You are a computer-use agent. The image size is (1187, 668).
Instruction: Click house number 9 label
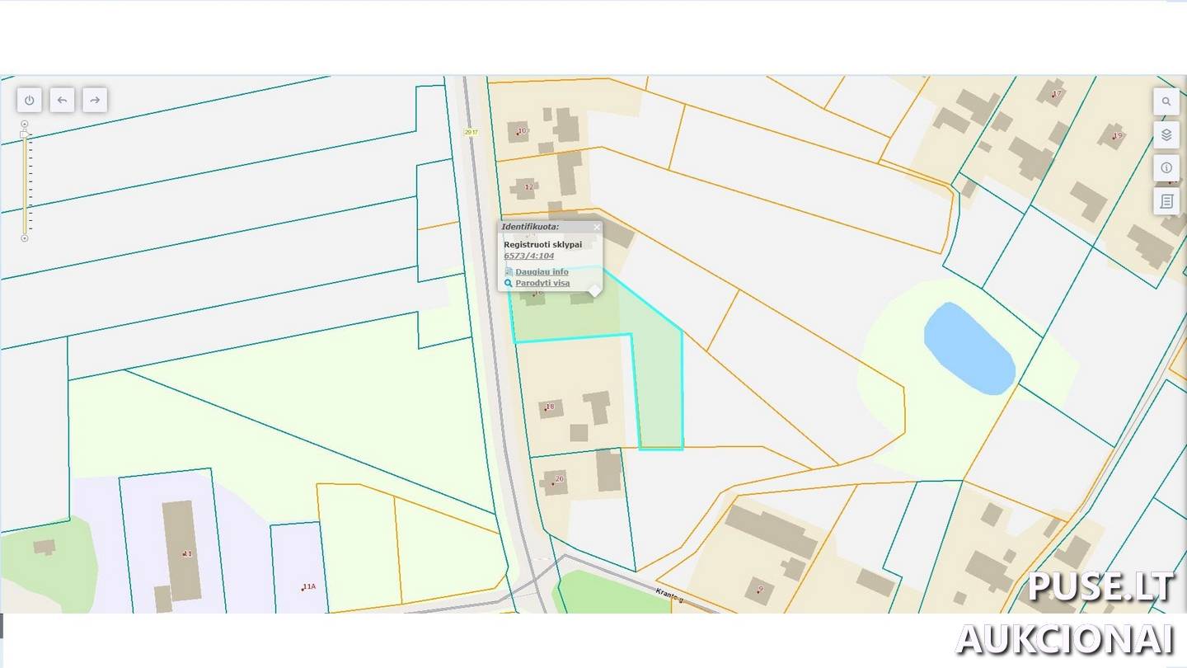(x=760, y=589)
